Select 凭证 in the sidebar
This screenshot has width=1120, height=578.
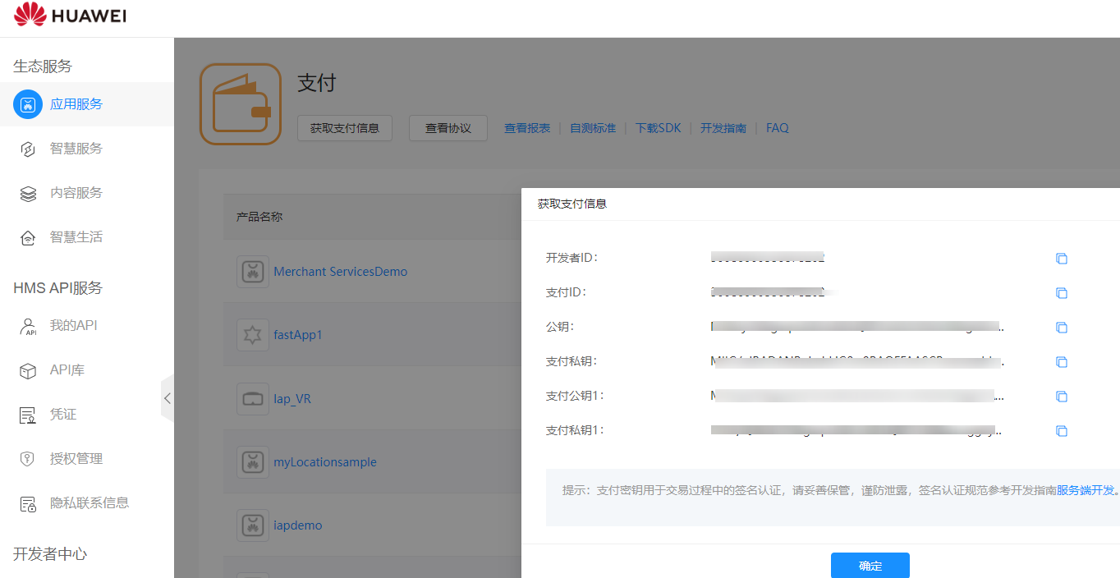pos(63,415)
